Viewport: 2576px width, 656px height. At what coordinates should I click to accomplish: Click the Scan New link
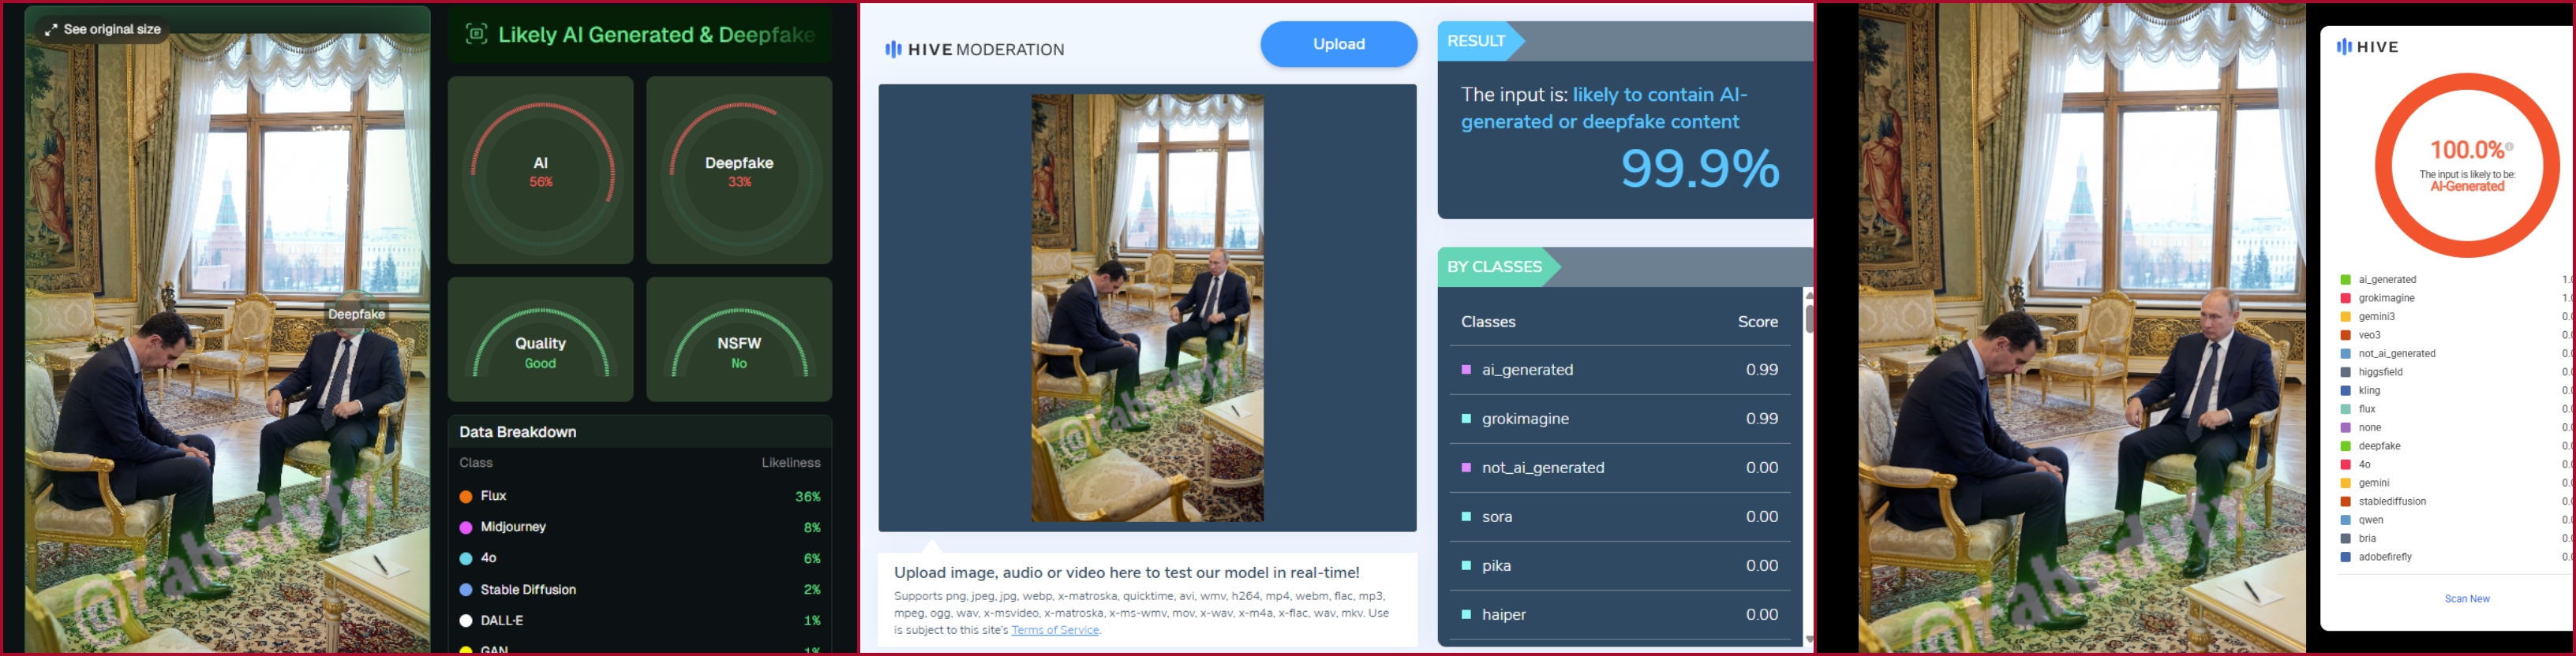tap(2466, 599)
